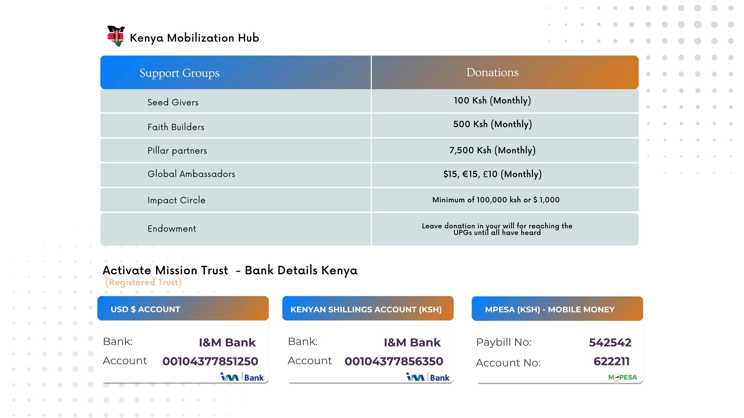Select the Support Groups column header
Image resolution: width=744 pixels, height=418 pixels.
click(179, 73)
